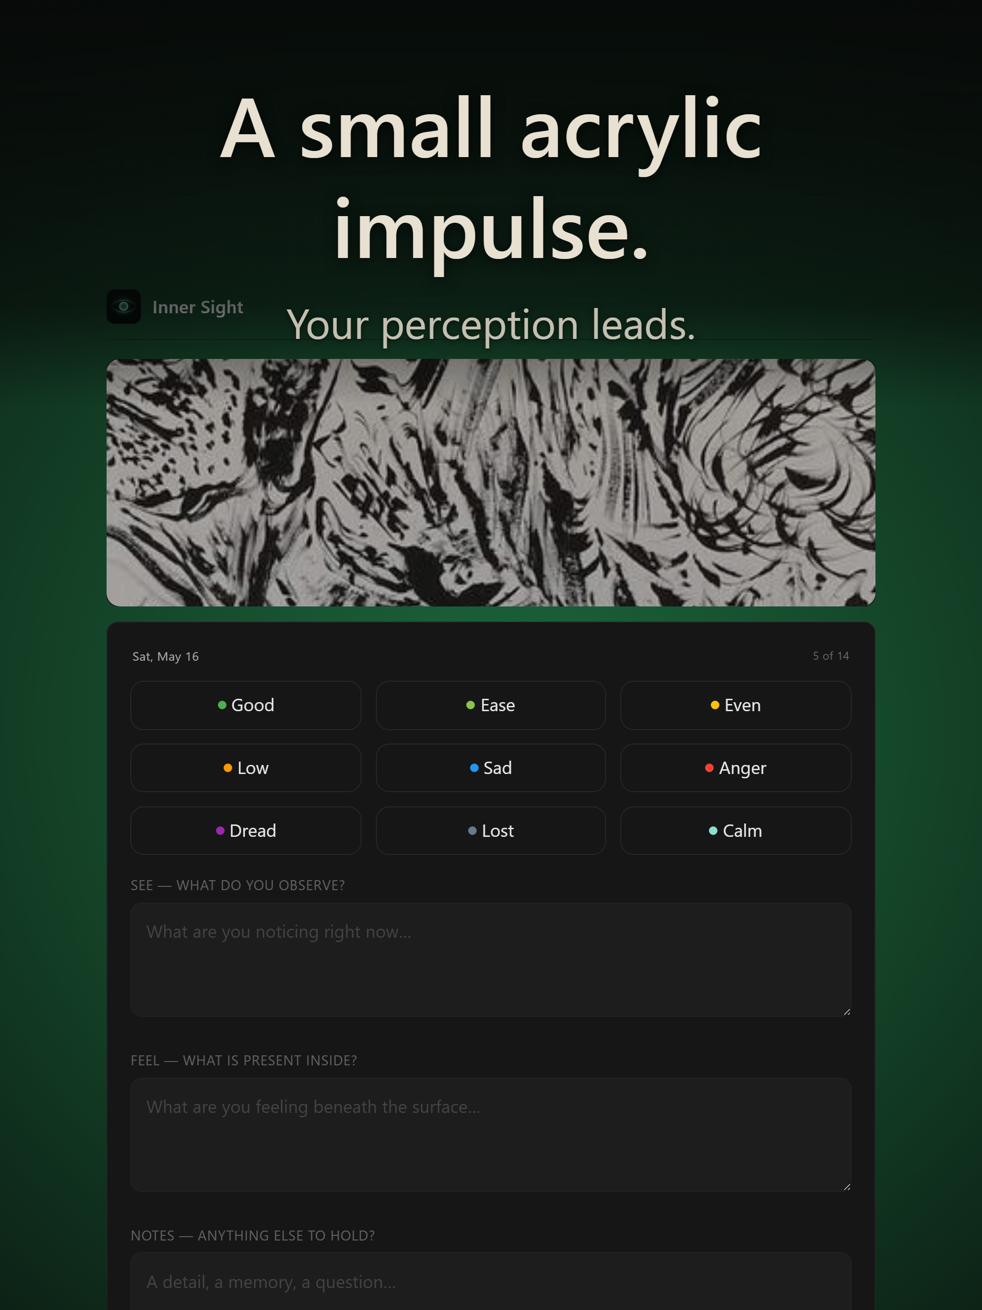Choose the Anger mood option
Viewport: 982px width, 1310px height.
click(736, 767)
